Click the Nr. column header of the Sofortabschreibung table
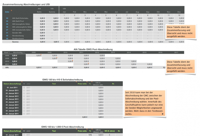This screenshot has height=136, width=200. (x=113, y=83)
